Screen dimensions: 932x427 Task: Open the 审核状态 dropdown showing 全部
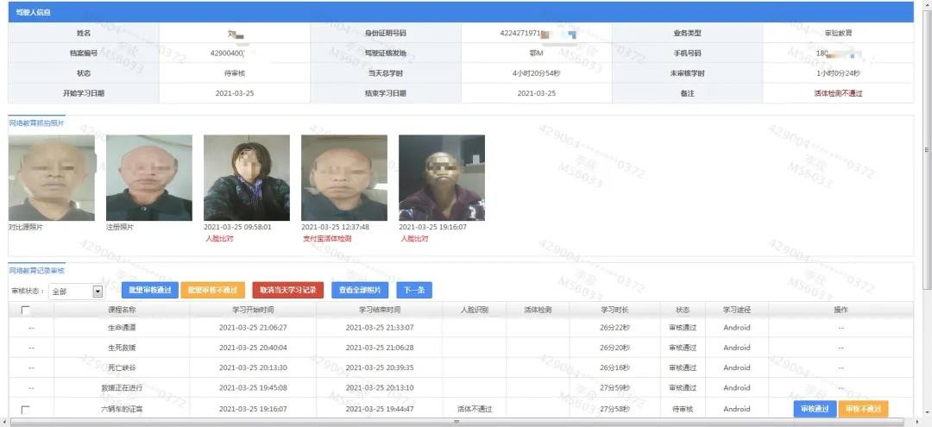click(76, 292)
